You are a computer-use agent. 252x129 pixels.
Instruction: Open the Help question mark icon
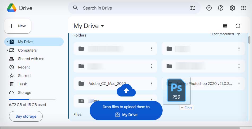click(x=221, y=8)
